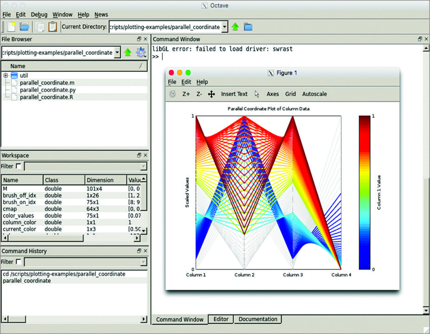Click the Z+ zoom-in button
430x334 pixels.
click(x=186, y=94)
